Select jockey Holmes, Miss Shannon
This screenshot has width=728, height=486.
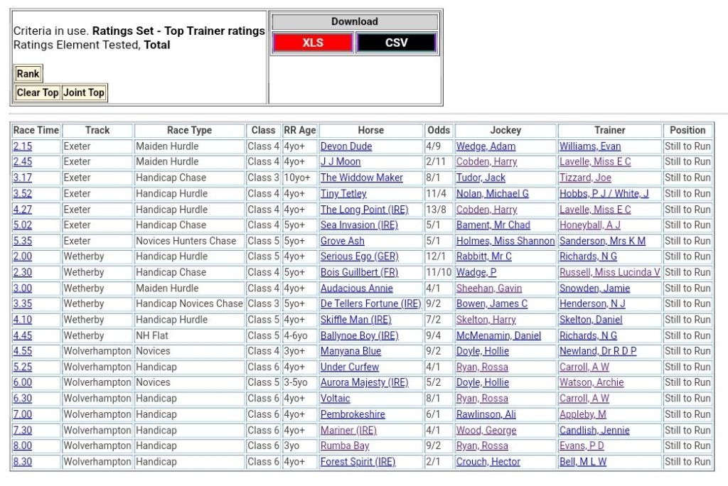(x=505, y=241)
